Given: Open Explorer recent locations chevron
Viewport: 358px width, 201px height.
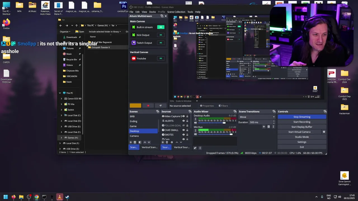Looking at the screenshot, I should pos(72,25).
